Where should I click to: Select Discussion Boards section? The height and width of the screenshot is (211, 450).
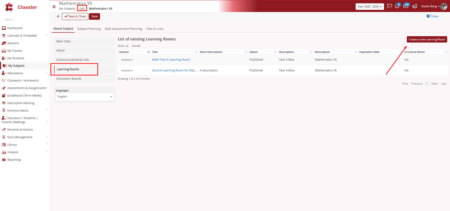click(85, 79)
